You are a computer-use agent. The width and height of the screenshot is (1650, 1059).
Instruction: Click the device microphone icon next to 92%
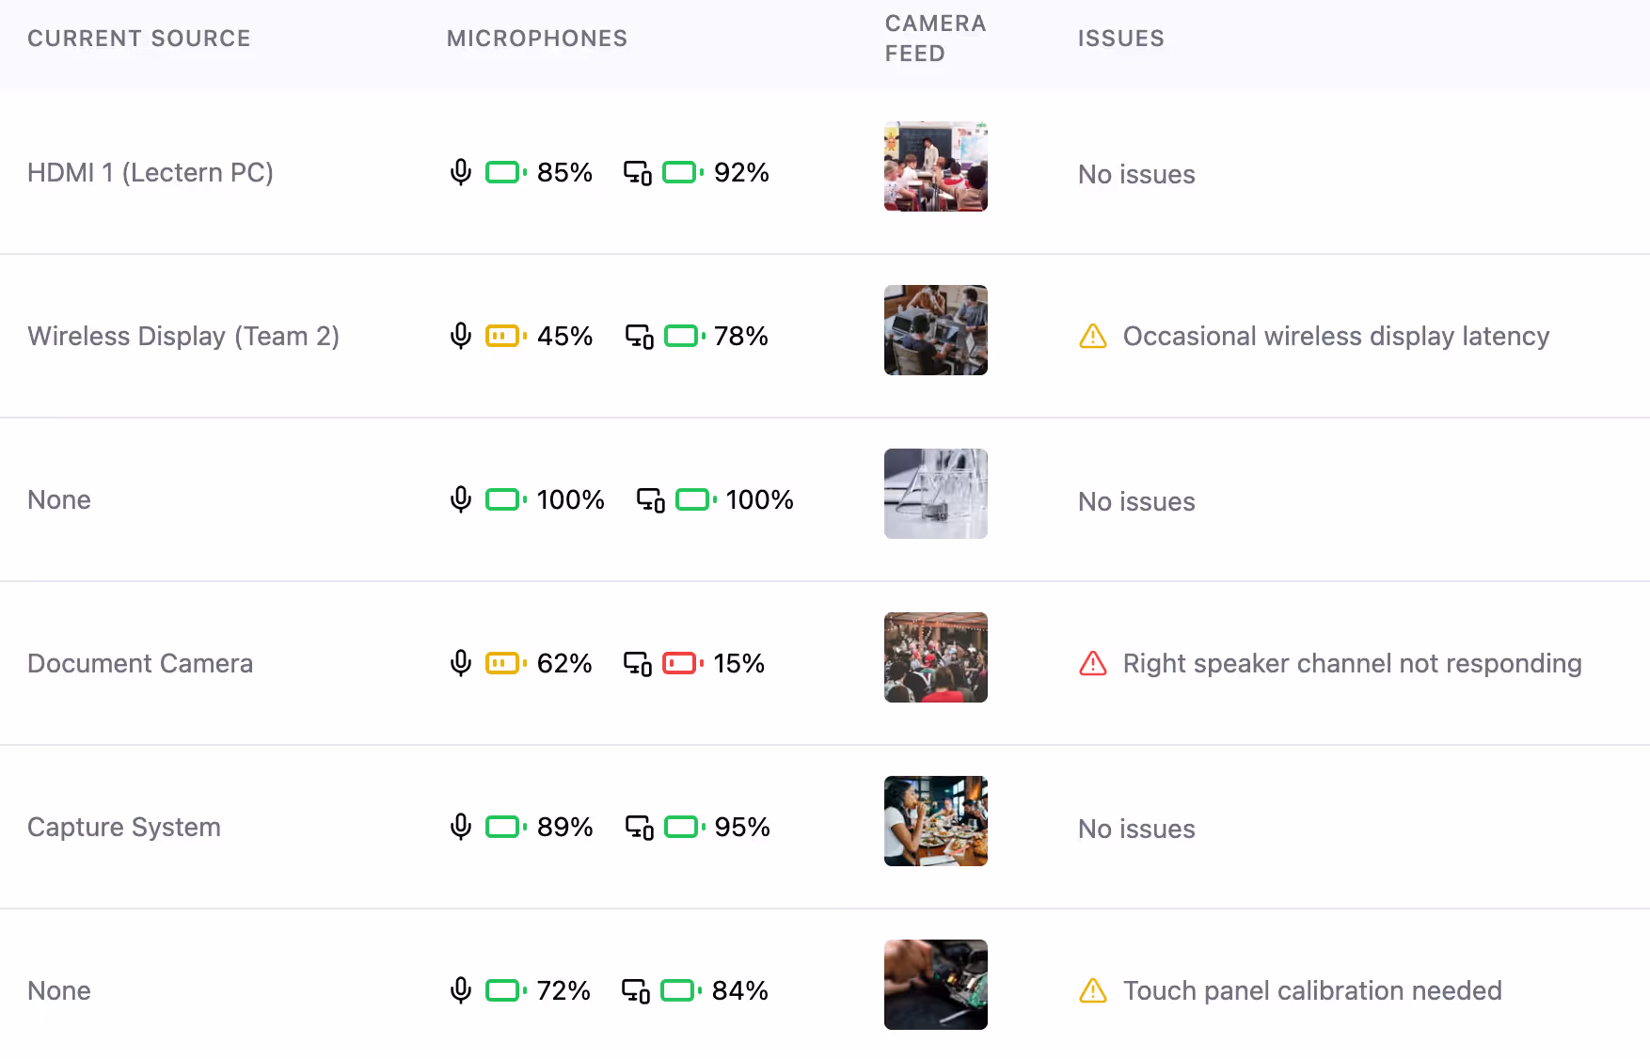638,173
